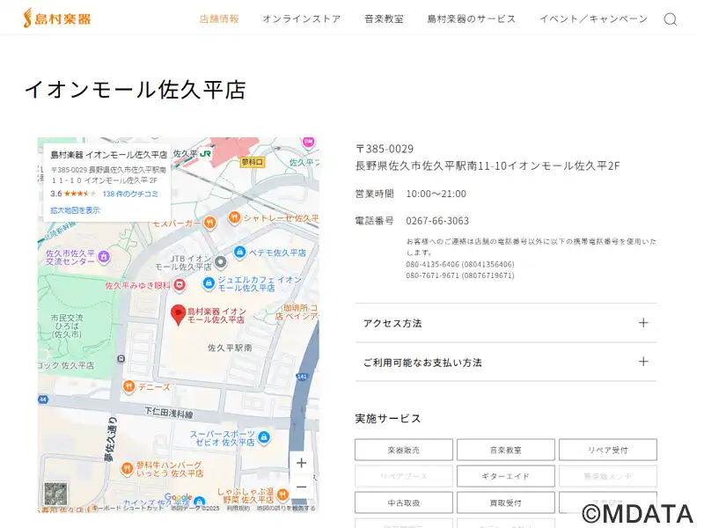
Task: Zoom out the map with minus button
Action: tap(301, 487)
